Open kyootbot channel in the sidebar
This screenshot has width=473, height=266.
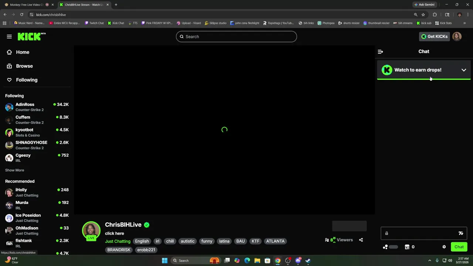point(37,132)
